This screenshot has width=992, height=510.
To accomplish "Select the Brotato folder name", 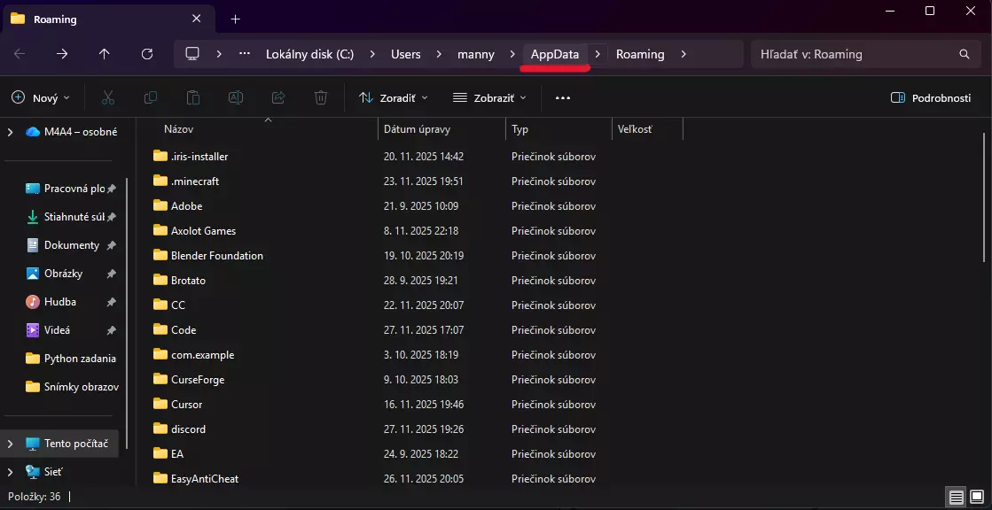I will point(188,280).
